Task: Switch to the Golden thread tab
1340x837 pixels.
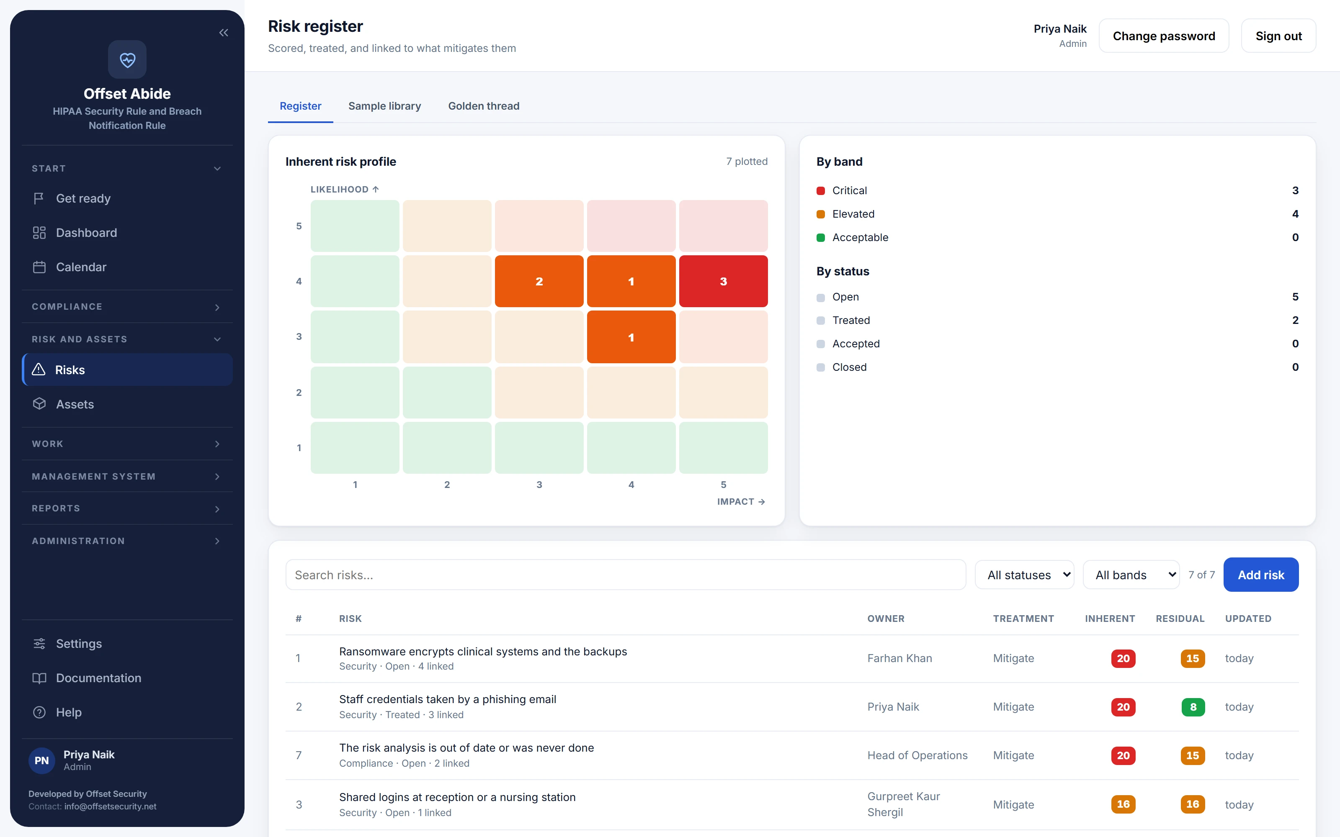Action: (x=484, y=106)
